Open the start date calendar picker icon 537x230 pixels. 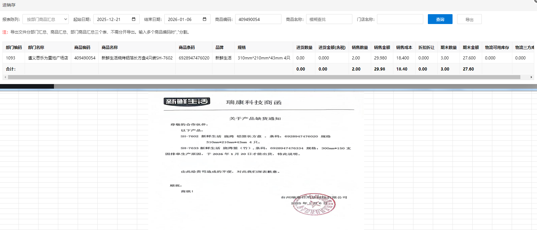(133, 19)
